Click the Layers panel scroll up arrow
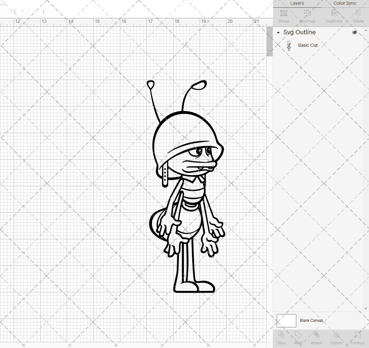The image size is (369, 348). point(365,31)
